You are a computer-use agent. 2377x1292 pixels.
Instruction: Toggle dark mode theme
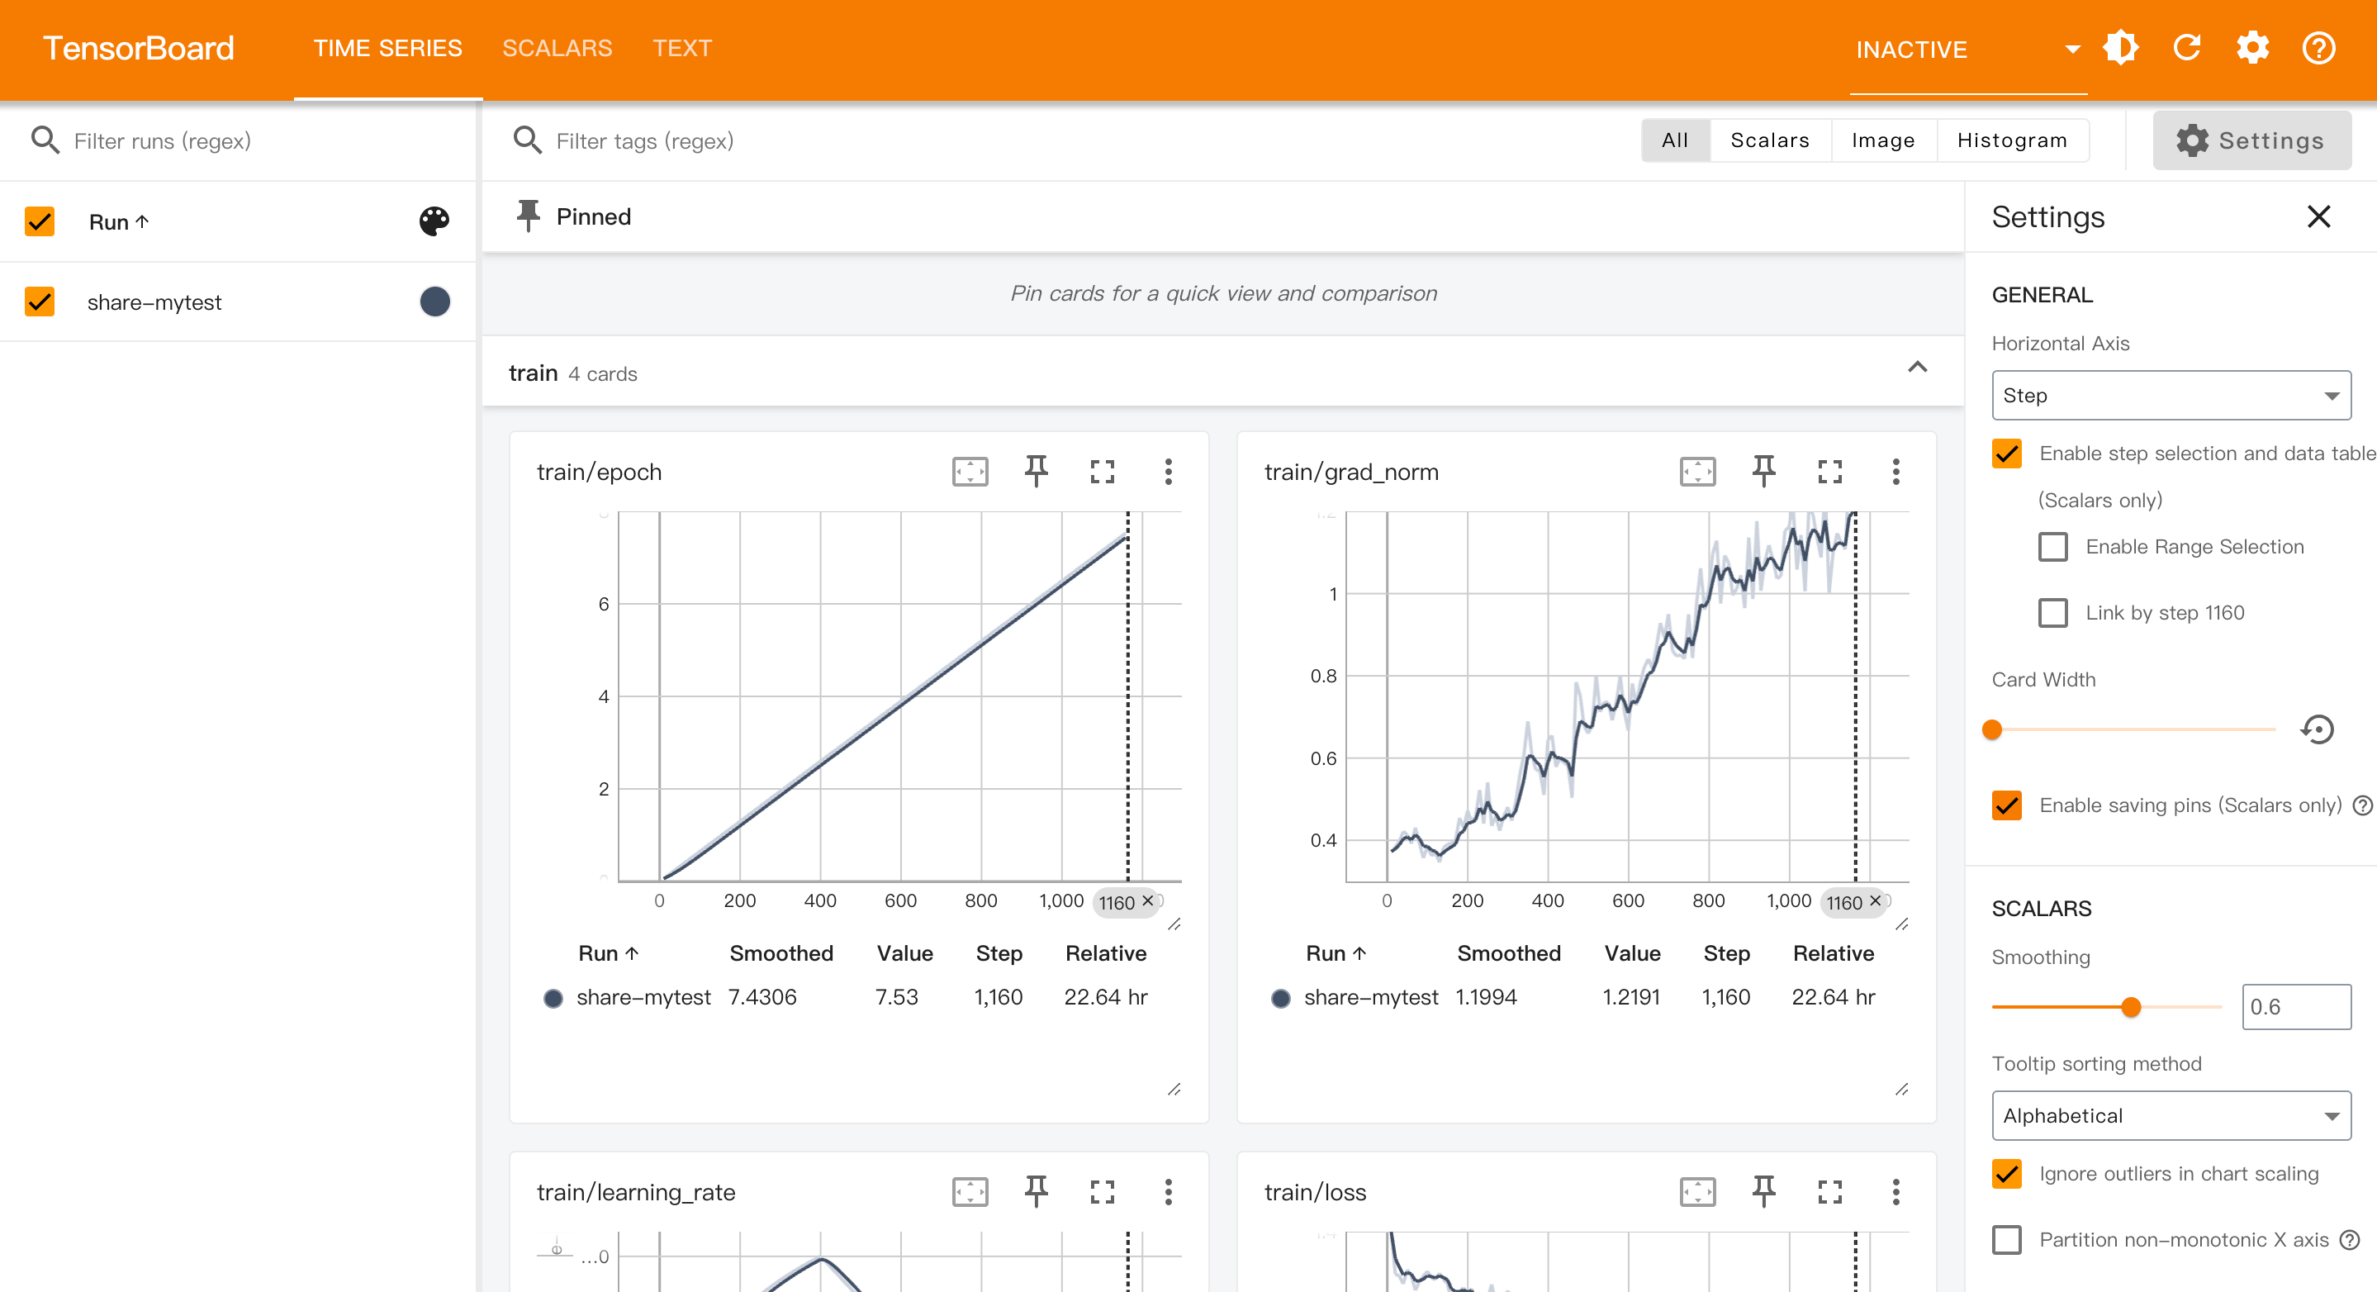(x=2120, y=47)
